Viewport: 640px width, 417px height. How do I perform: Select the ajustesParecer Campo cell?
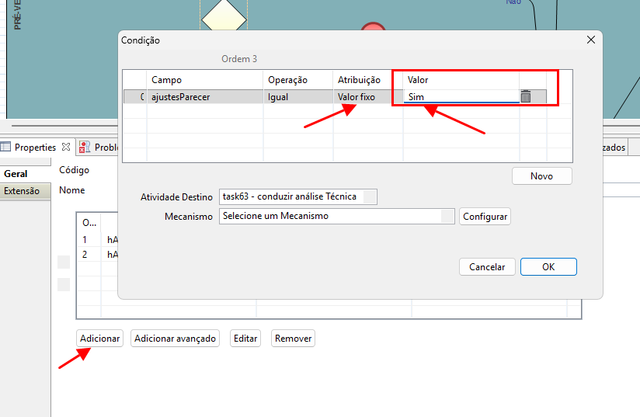[203, 97]
